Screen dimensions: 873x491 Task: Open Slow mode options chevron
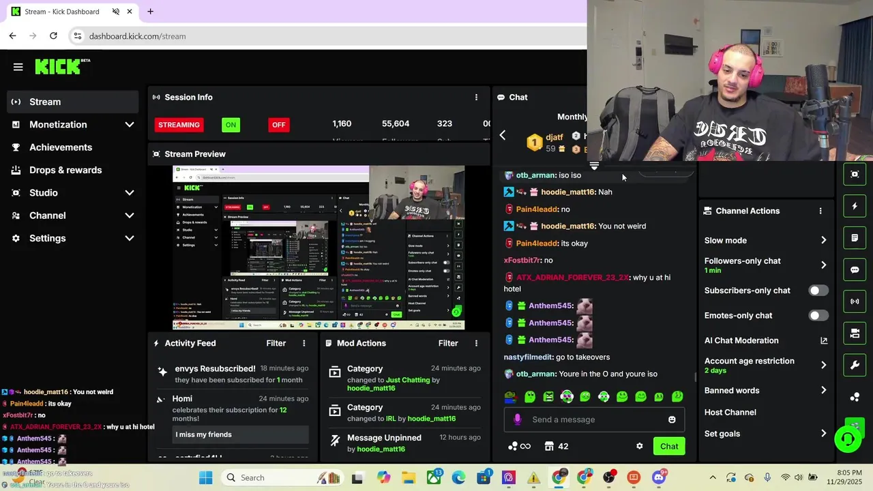coord(823,240)
